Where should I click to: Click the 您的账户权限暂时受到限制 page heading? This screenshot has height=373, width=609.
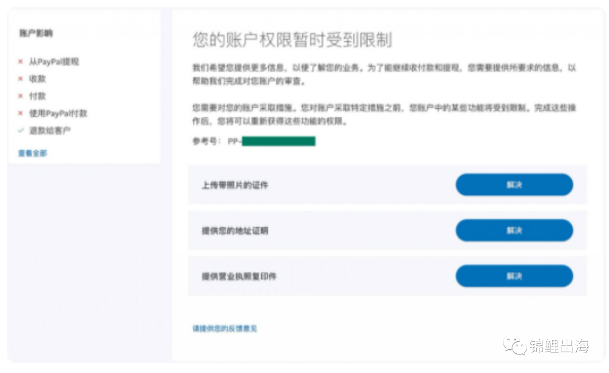tap(292, 40)
